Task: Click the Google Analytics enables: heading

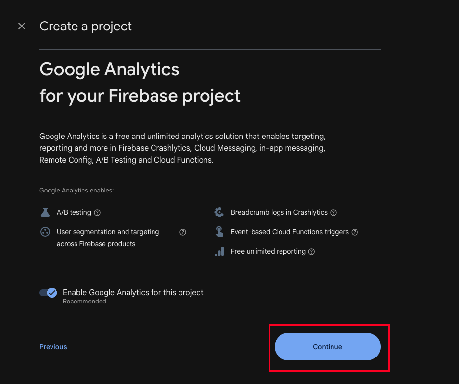Action: (76, 190)
